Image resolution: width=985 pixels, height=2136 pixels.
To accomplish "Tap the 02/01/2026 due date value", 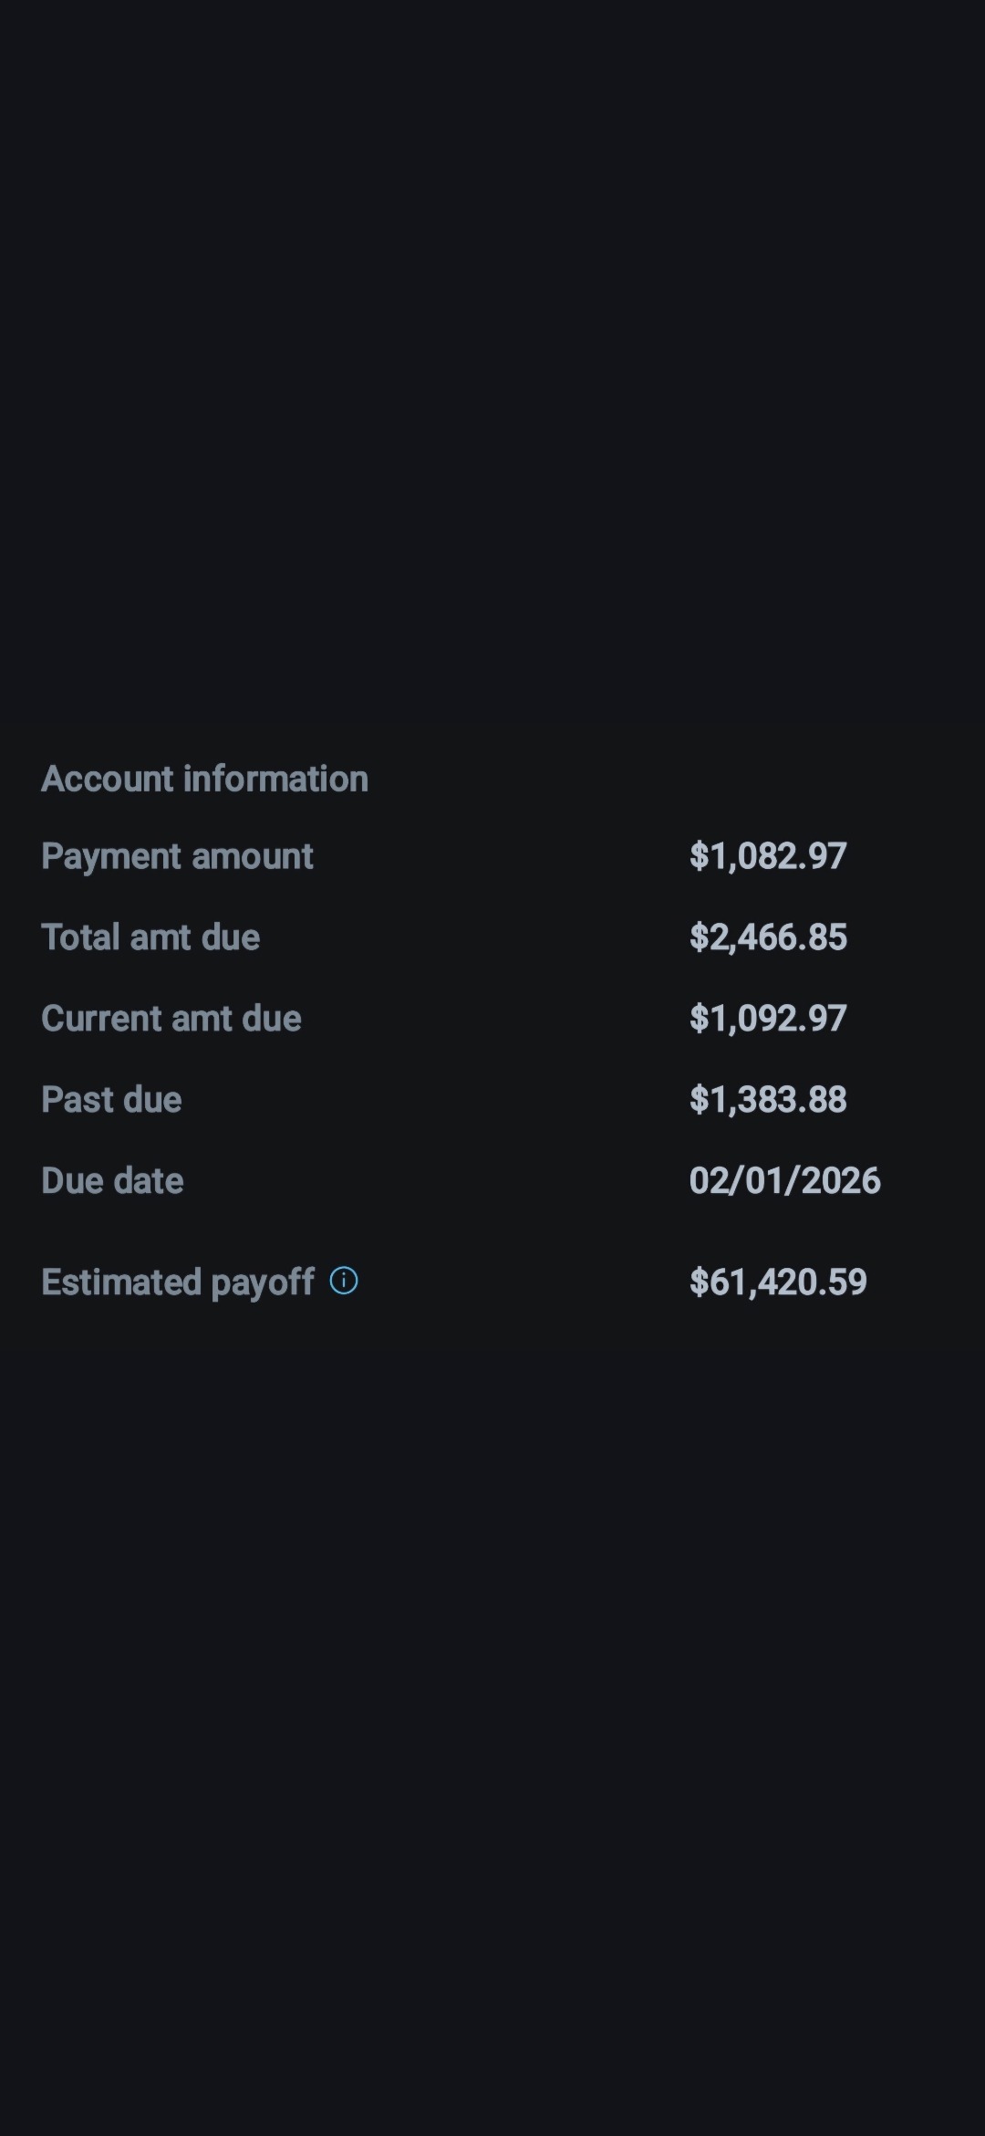I will click(x=784, y=1181).
